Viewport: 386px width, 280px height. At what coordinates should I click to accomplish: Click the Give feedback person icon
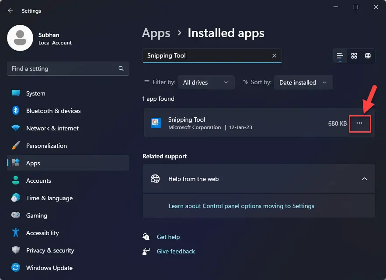146,251
